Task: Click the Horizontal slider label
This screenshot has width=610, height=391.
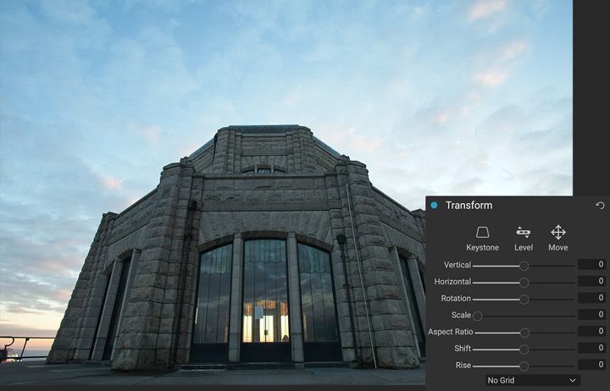Action: [452, 281]
